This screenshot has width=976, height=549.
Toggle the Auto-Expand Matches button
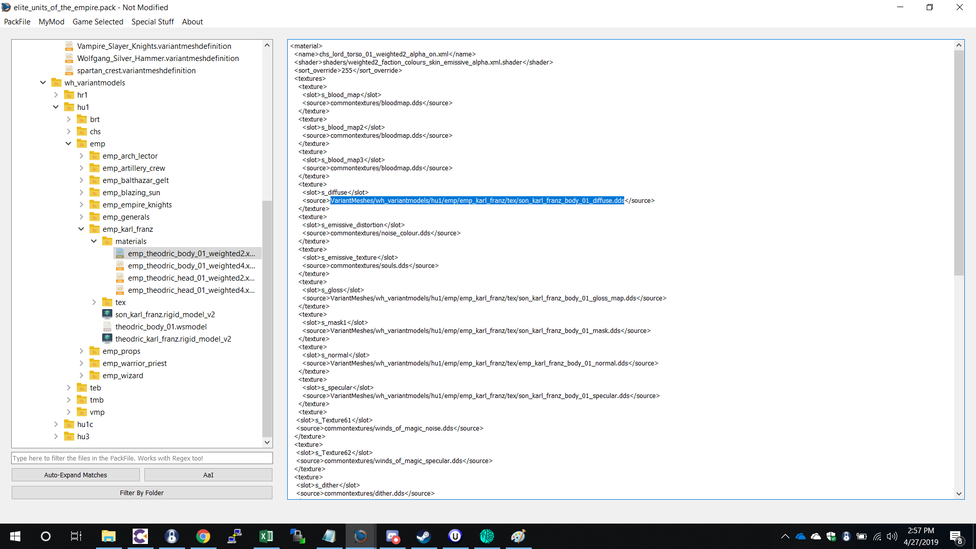75,475
